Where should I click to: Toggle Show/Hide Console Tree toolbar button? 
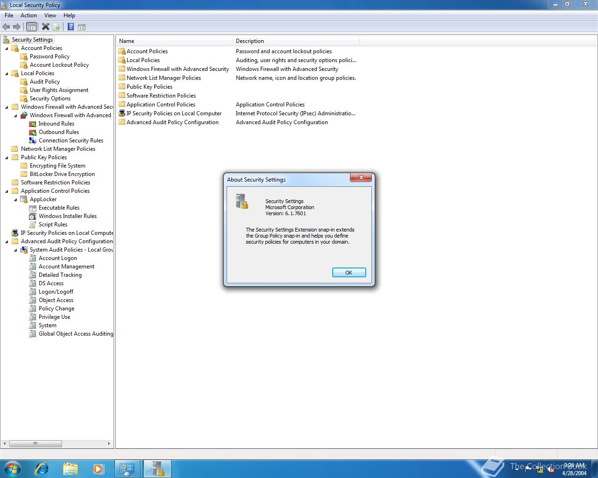(x=31, y=27)
